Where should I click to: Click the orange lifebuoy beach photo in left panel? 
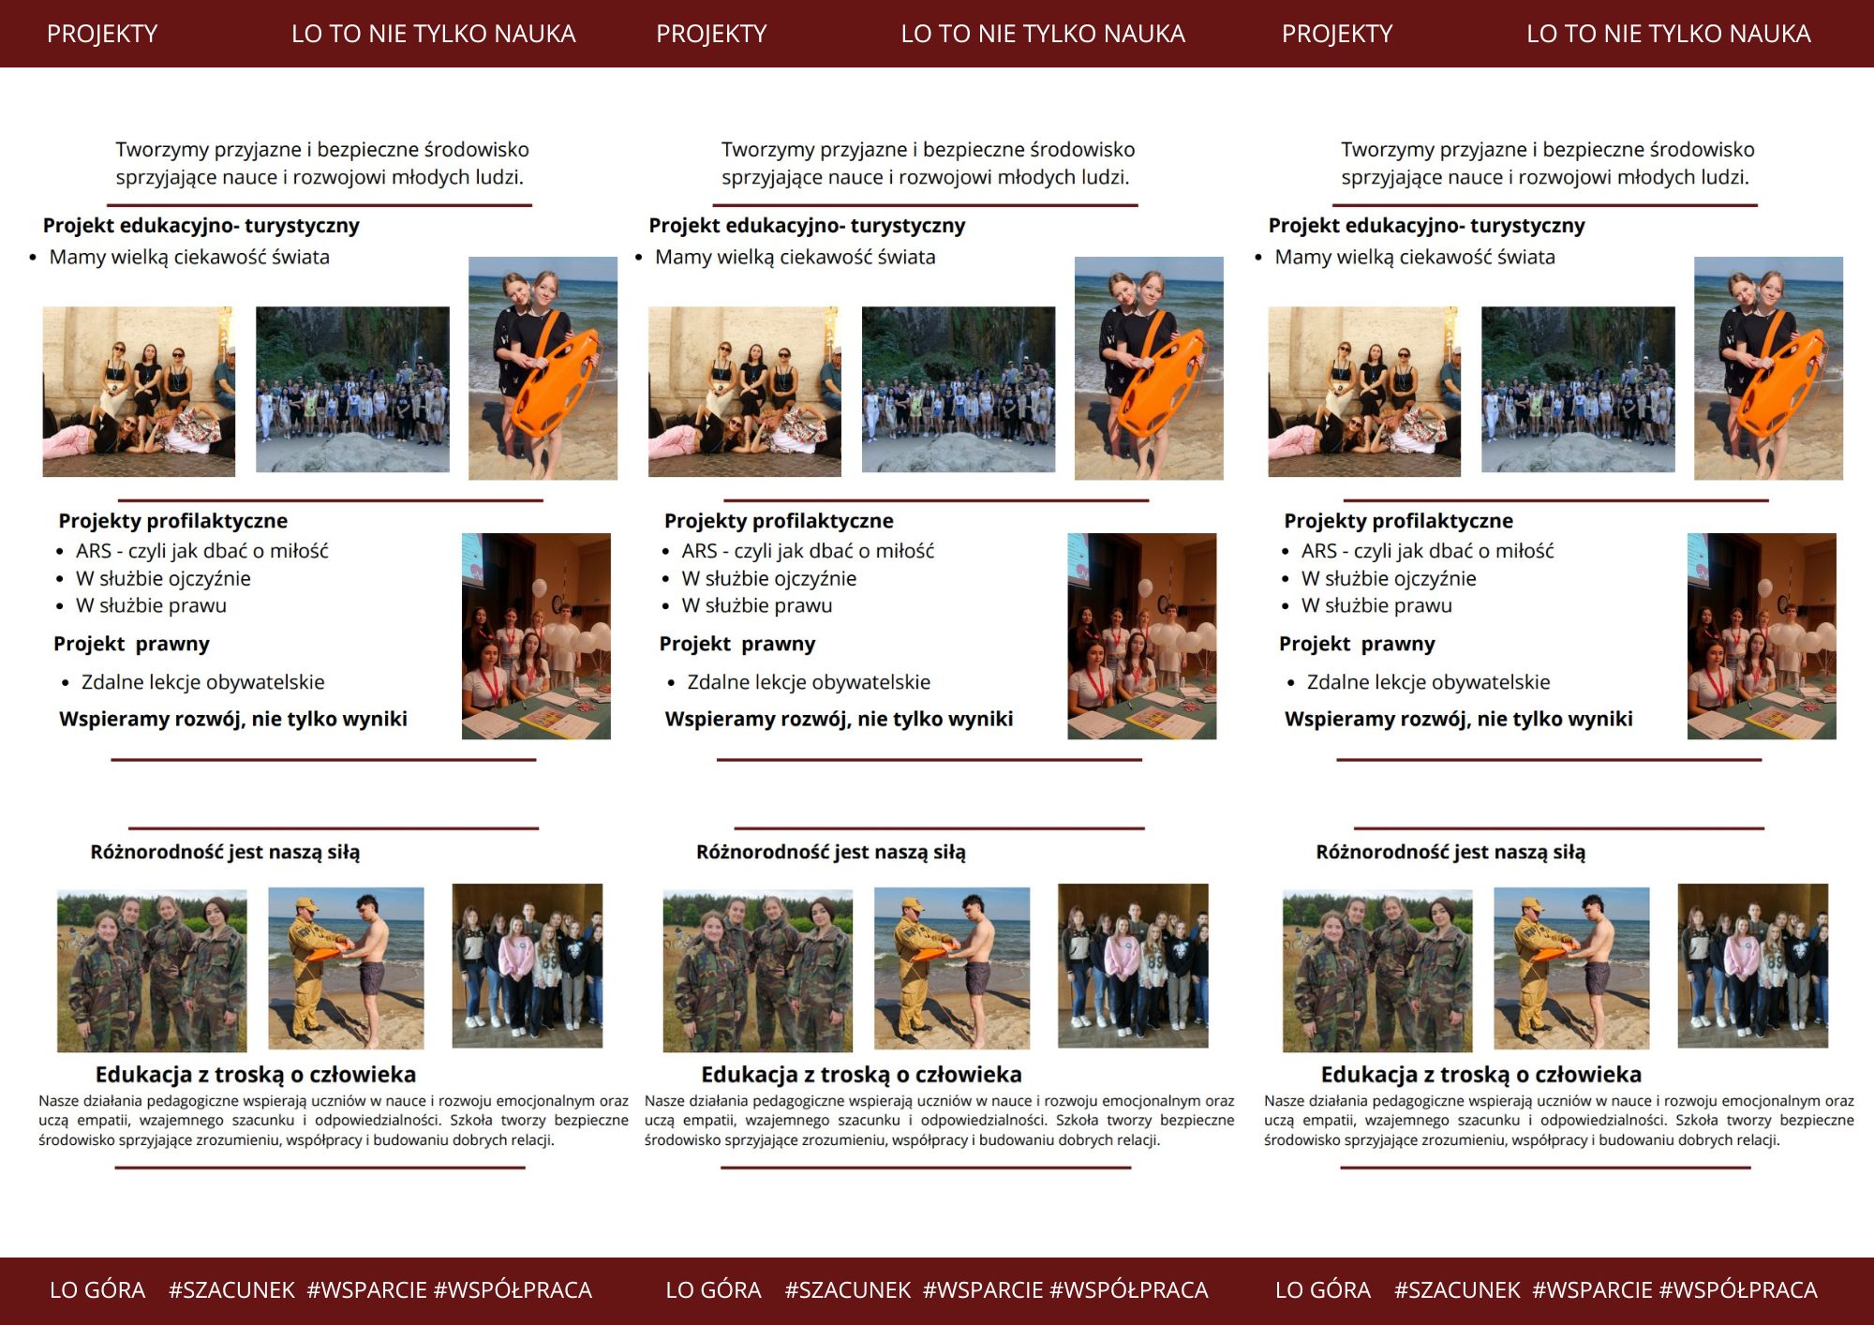tap(543, 368)
